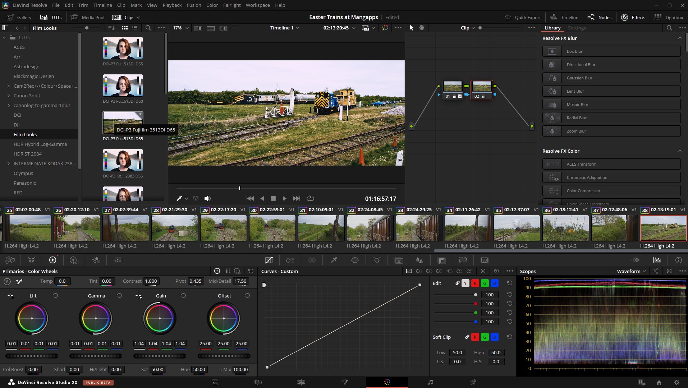This screenshot has height=388, width=688.
Task: Select the hand pan tool in node editor
Action: 422,28
